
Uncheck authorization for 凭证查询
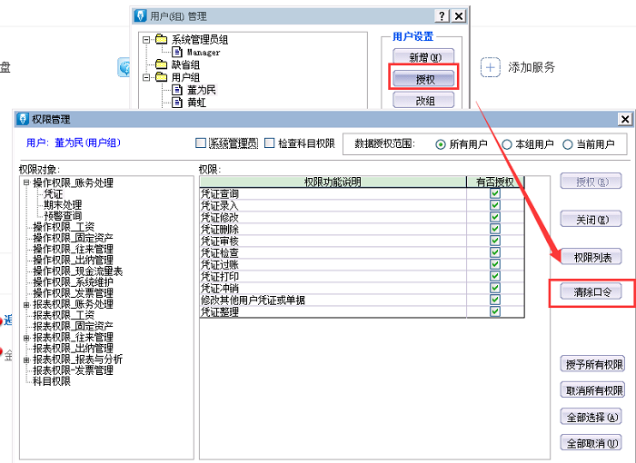pos(494,193)
